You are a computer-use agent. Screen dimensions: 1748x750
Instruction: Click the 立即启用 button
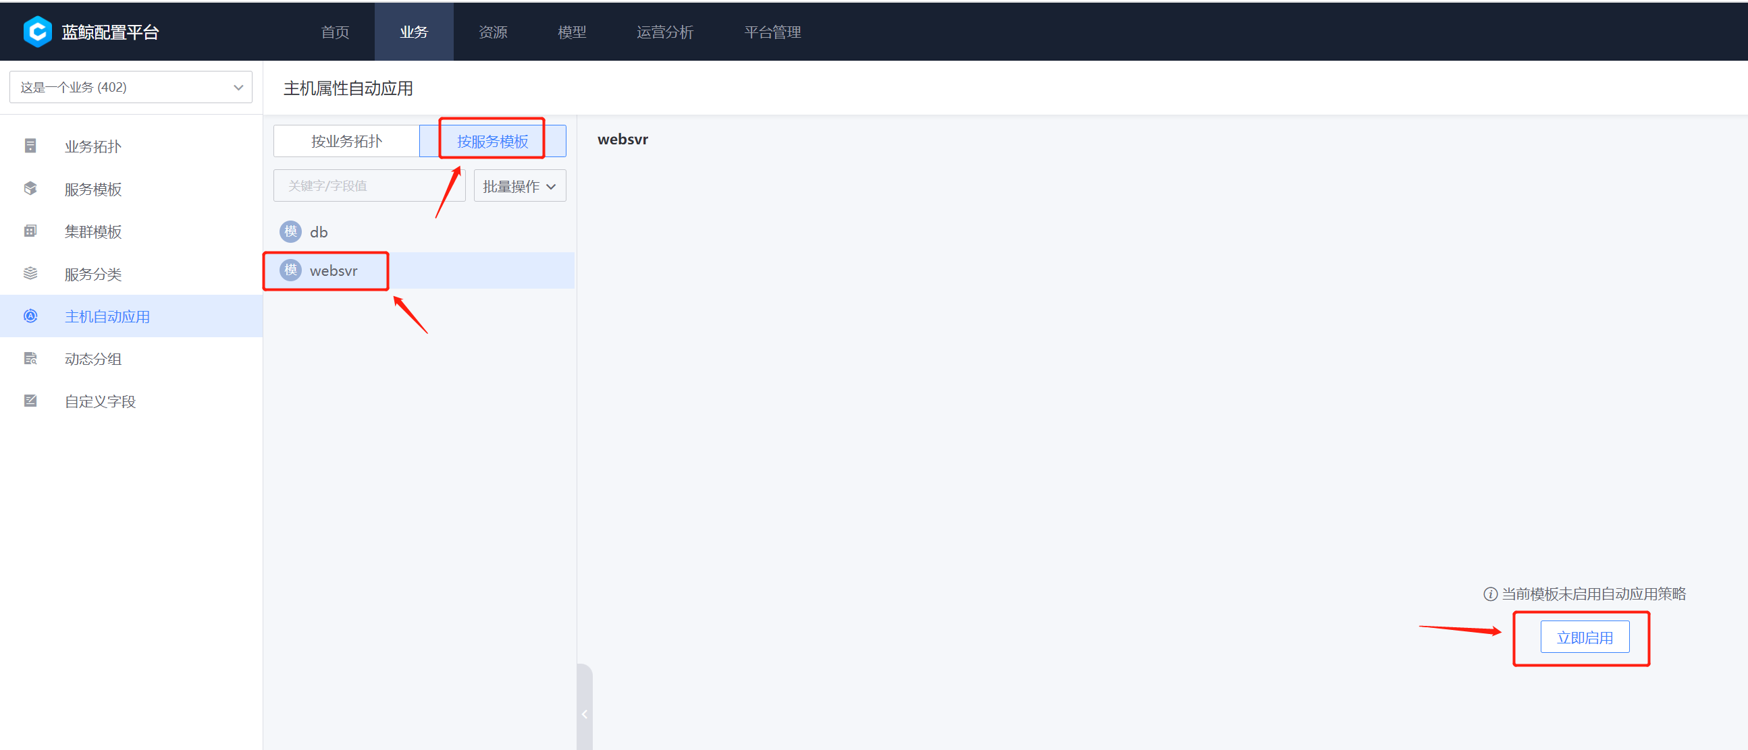point(1584,637)
